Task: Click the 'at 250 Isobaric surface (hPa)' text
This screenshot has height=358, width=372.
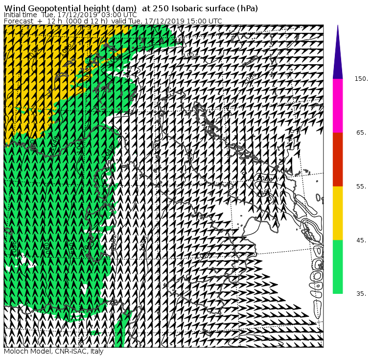Action: point(200,8)
